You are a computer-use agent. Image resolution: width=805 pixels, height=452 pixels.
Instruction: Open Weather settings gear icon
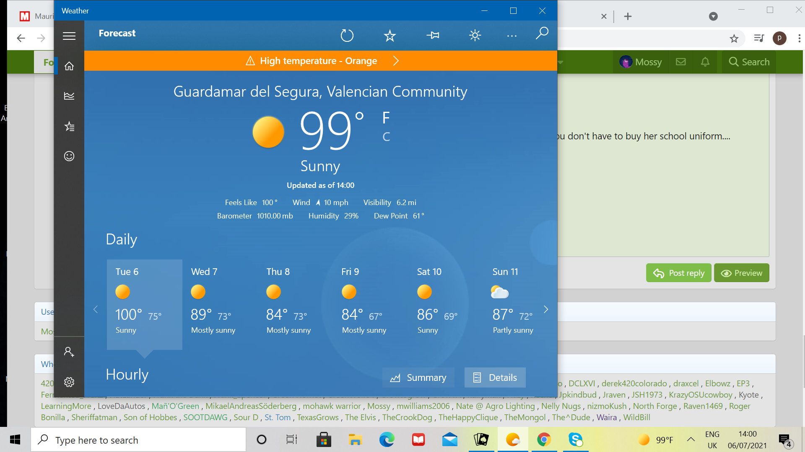pos(69,382)
